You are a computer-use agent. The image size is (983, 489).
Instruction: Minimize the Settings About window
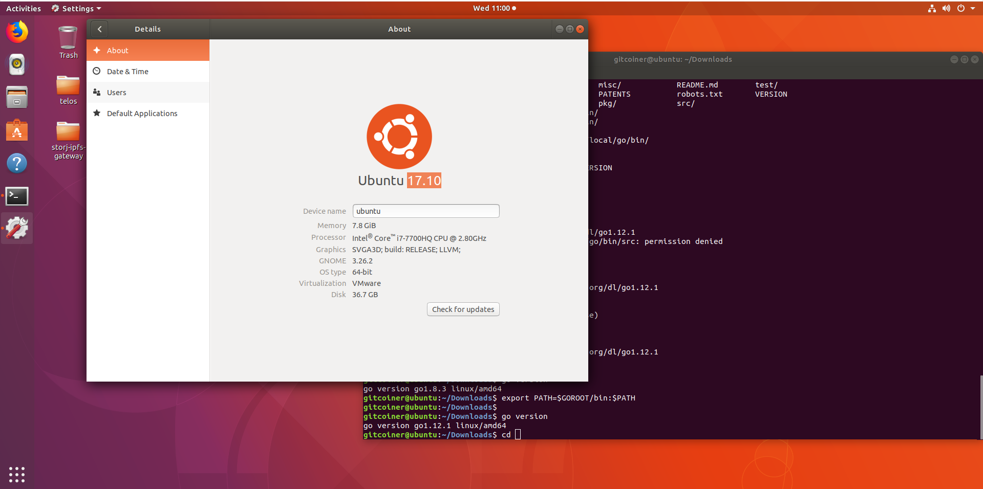point(559,29)
